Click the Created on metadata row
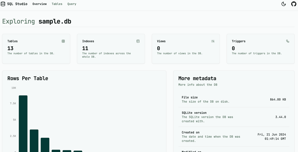 tap(234, 136)
